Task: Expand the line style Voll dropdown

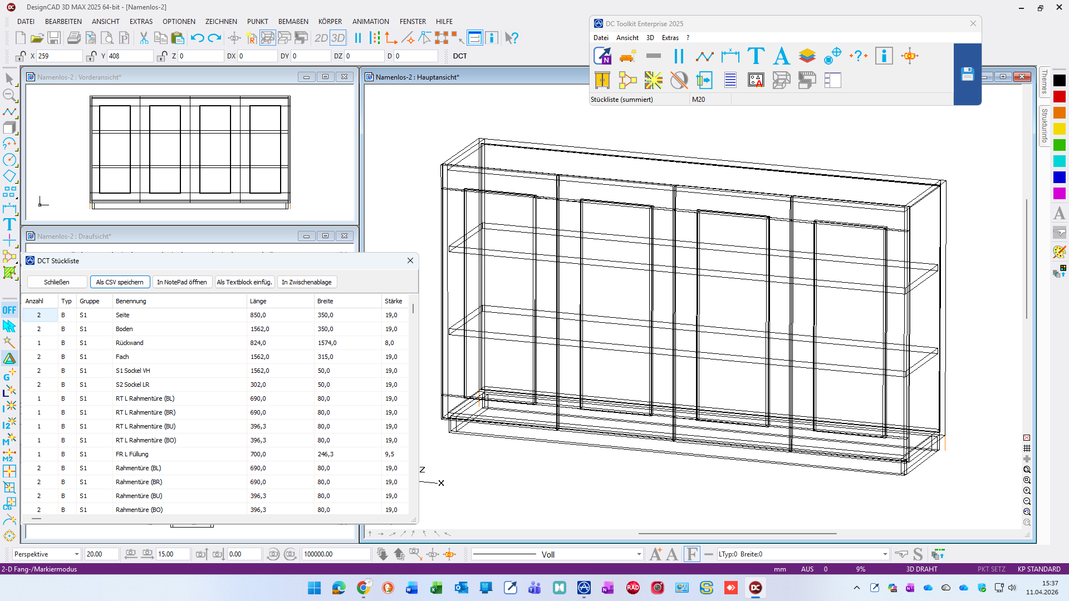Action: [639, 554]
